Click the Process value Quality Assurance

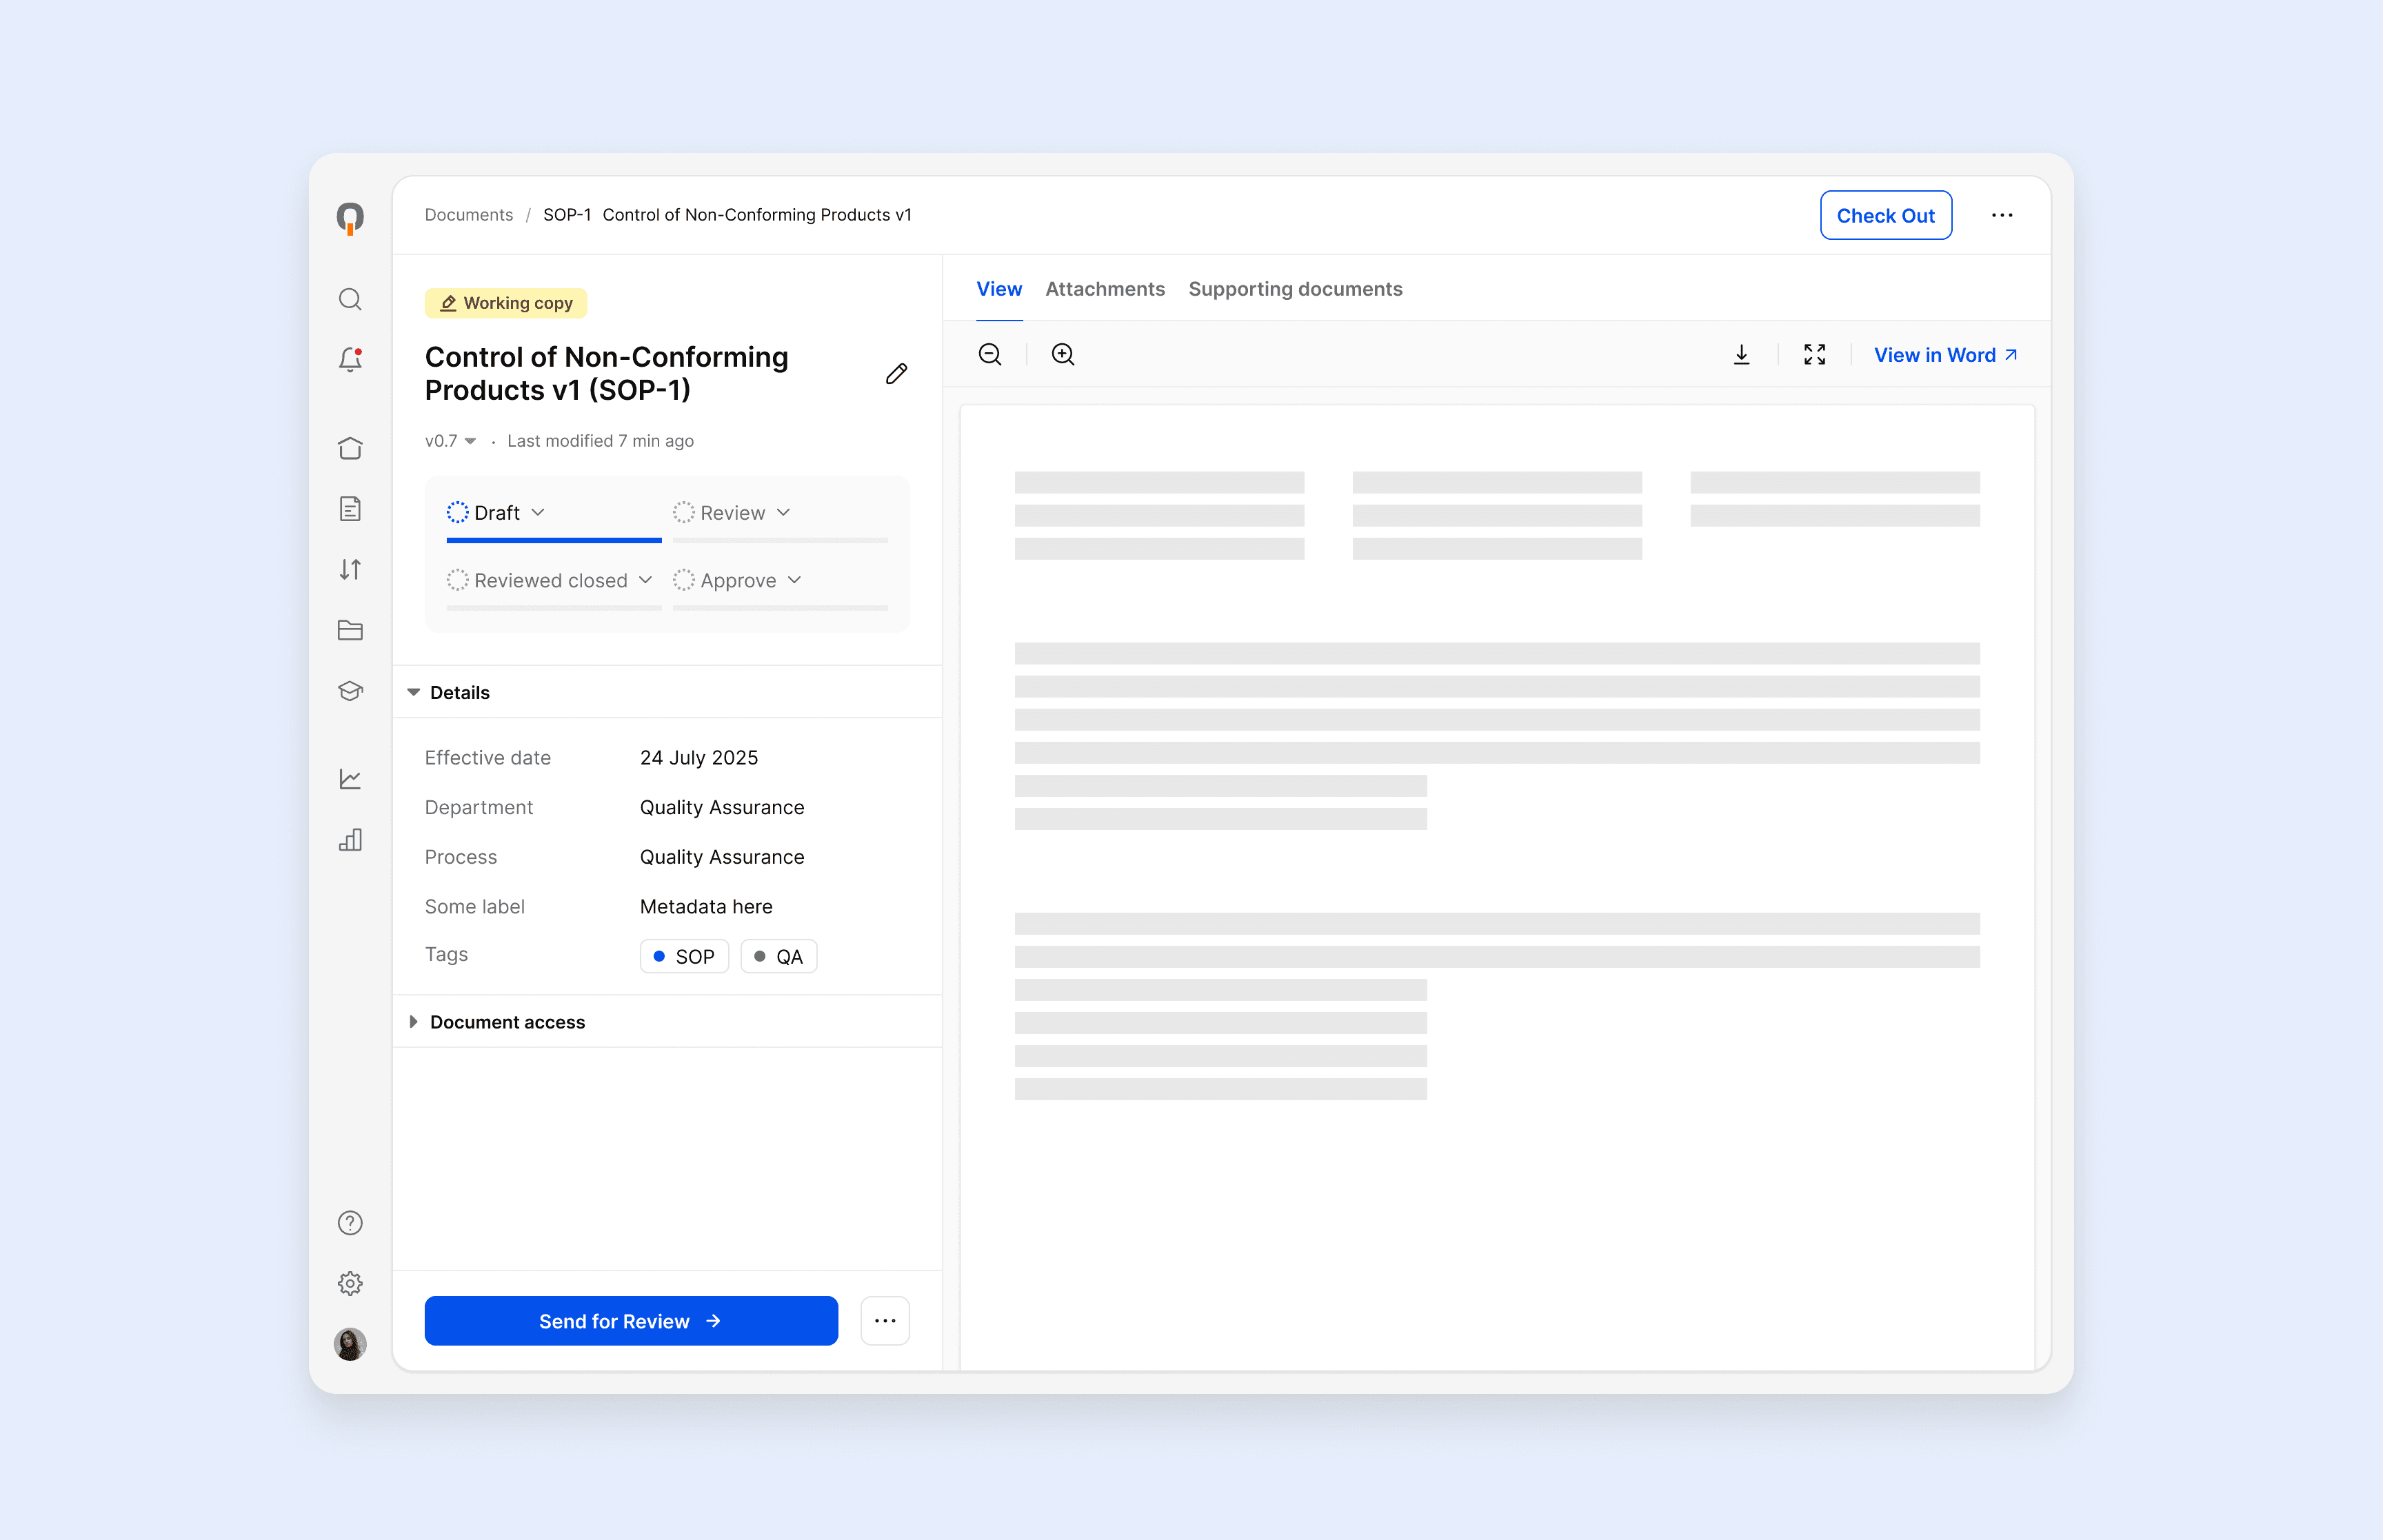722,857
